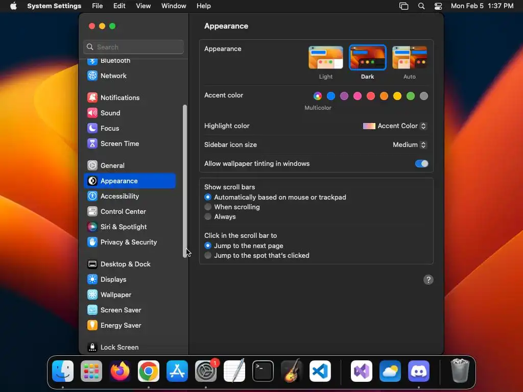This screenshot has width=523, height=392.
Task: Open Sidebar icon size Medium dropdown
Action: 410,144
